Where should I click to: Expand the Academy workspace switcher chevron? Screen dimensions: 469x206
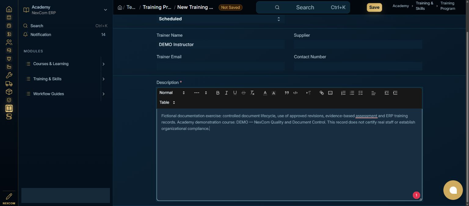tap(105, 10)
